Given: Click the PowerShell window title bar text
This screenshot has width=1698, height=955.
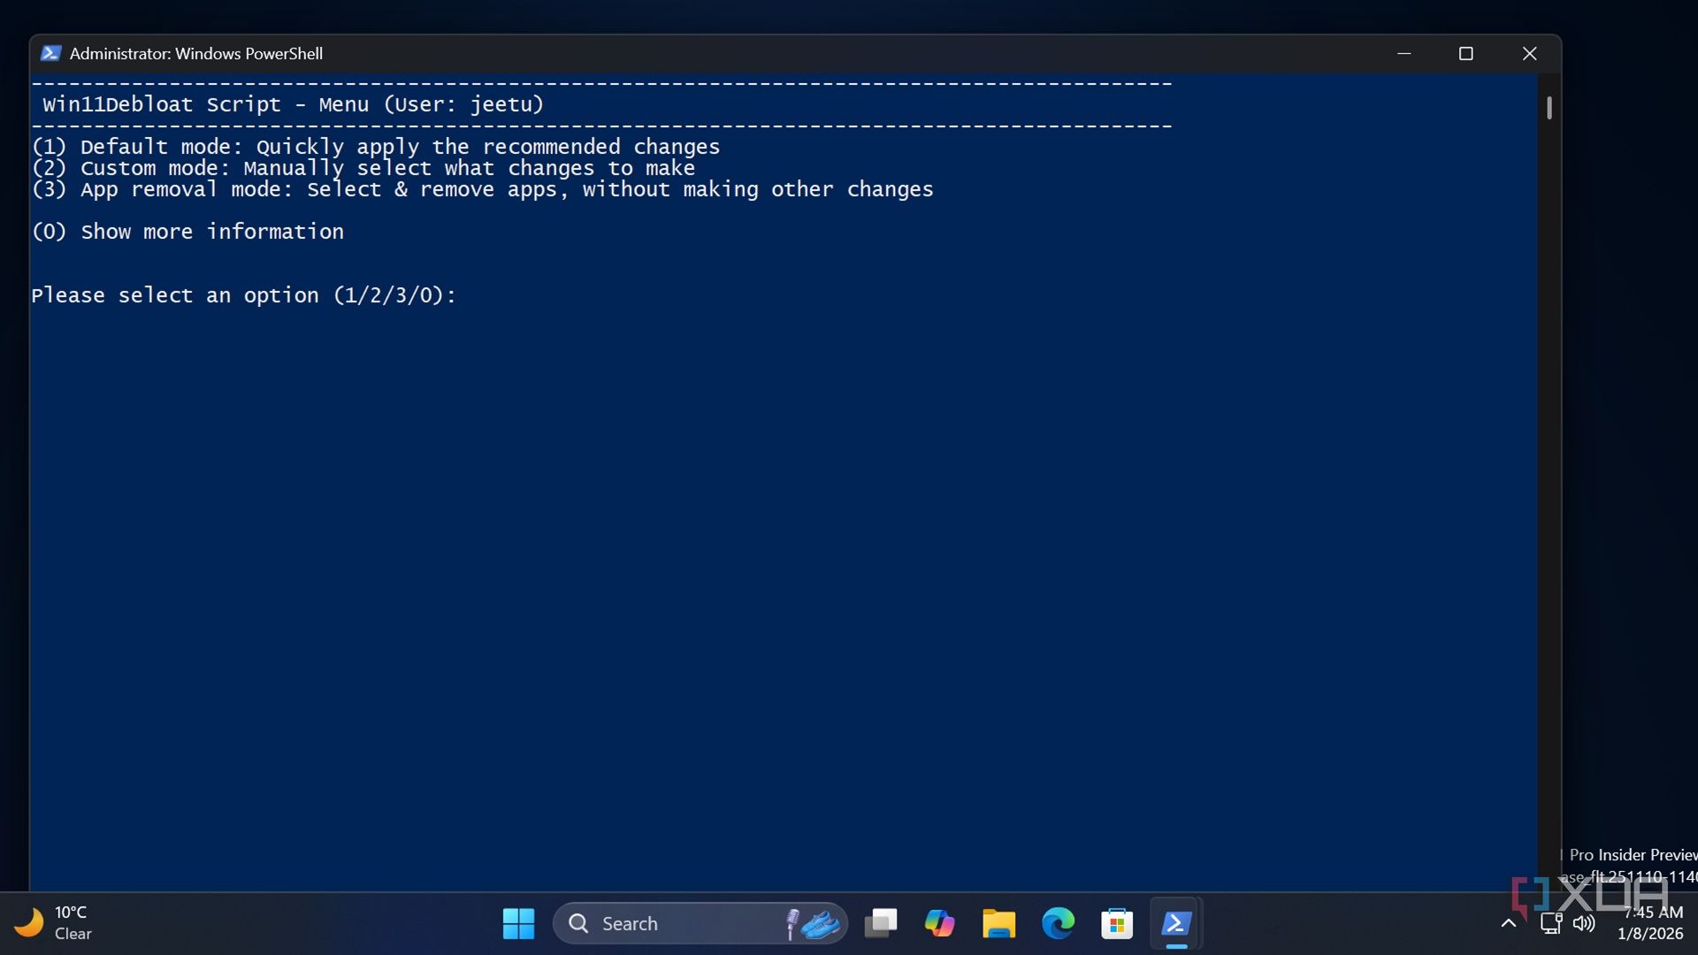Looking at the screenshot, I should coord(196,54).
